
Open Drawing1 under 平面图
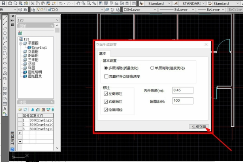40,47
